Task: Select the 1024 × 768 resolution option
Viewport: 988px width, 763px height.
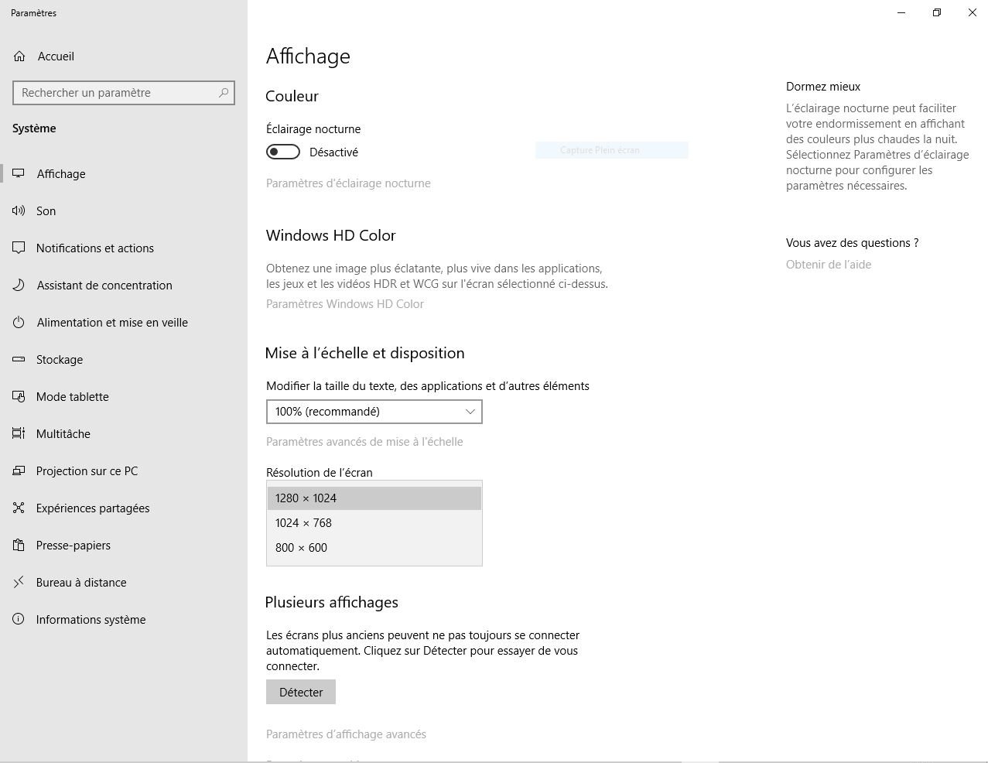Action: [x=303, y=523]
